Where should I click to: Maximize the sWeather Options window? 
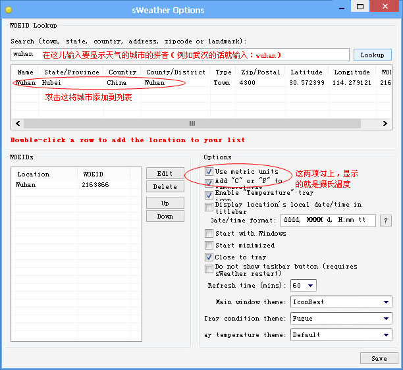(x=360, y=6)
